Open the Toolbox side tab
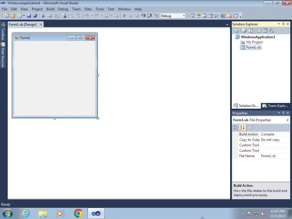292x219 pixels. coord(3,31)
